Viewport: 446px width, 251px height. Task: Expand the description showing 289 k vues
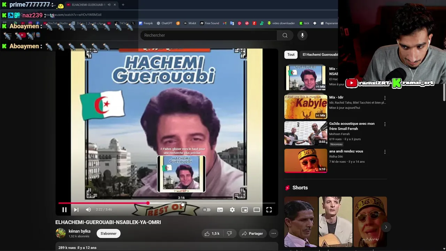(x=167, y=246)
